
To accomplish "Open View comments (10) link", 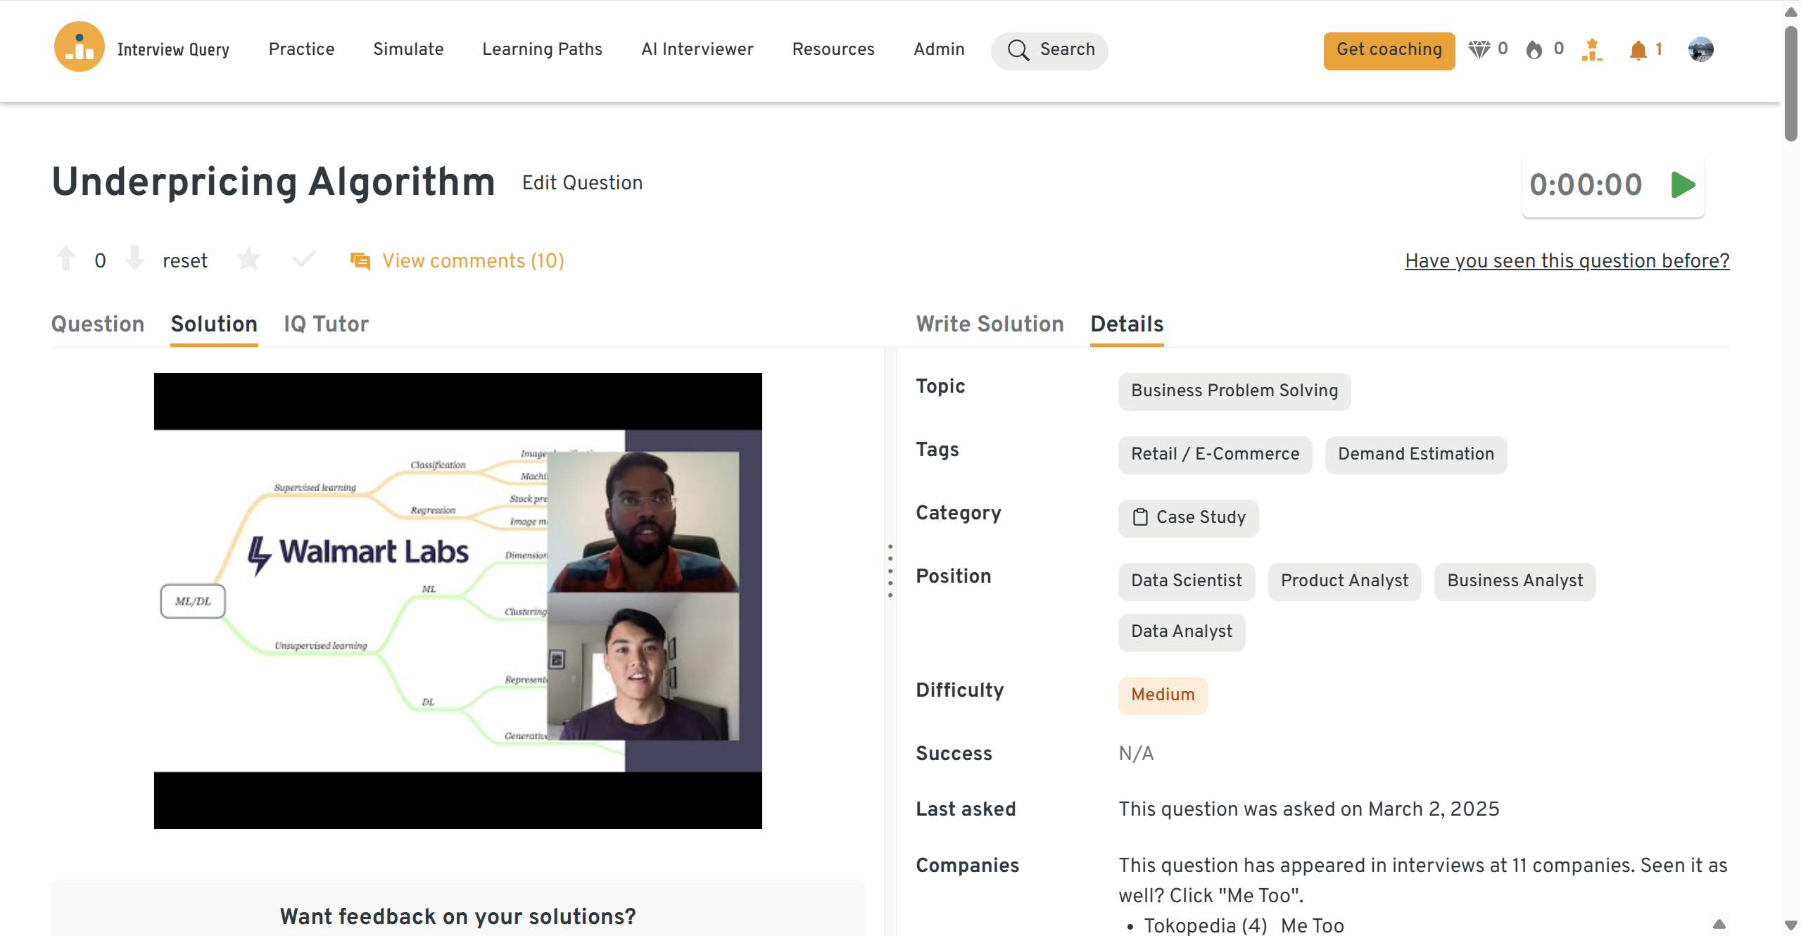I will click(473, 261).
